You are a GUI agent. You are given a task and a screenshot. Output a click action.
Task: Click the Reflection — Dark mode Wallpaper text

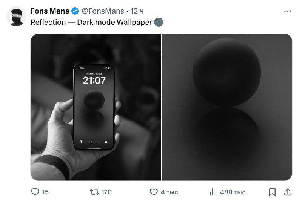click(91, 22)
